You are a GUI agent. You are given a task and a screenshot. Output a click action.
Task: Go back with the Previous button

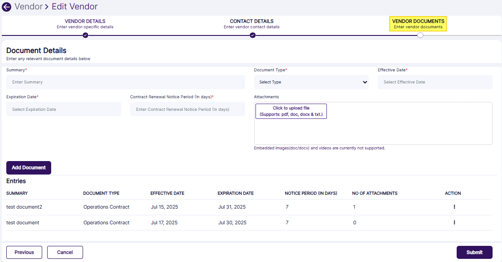24,252
